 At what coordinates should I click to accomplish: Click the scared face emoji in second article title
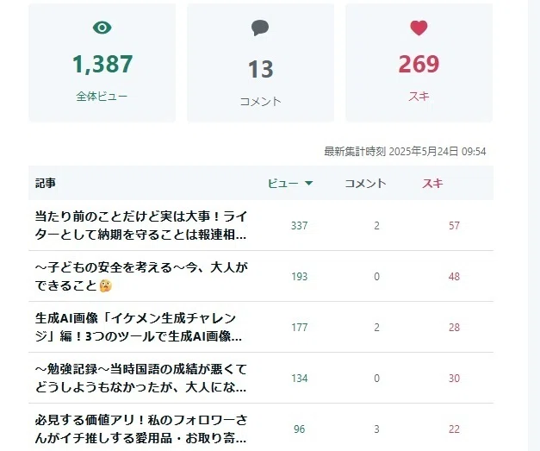click(105, 285)
